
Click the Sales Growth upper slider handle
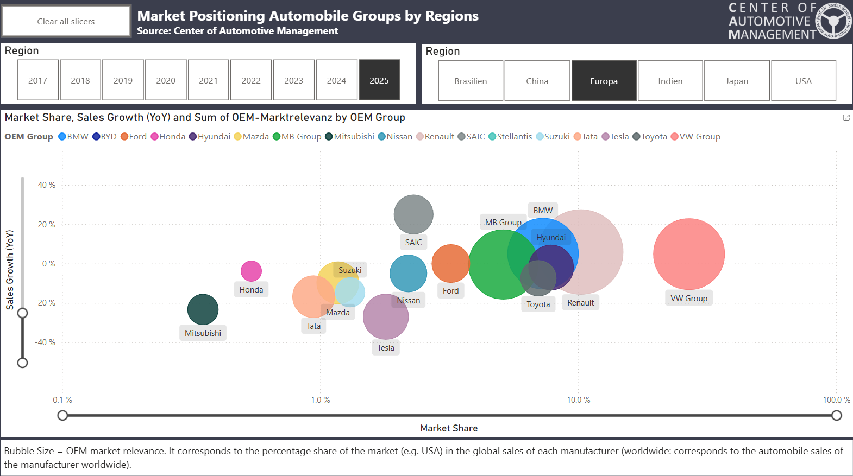pyautogui.click(x=22, y=313)
